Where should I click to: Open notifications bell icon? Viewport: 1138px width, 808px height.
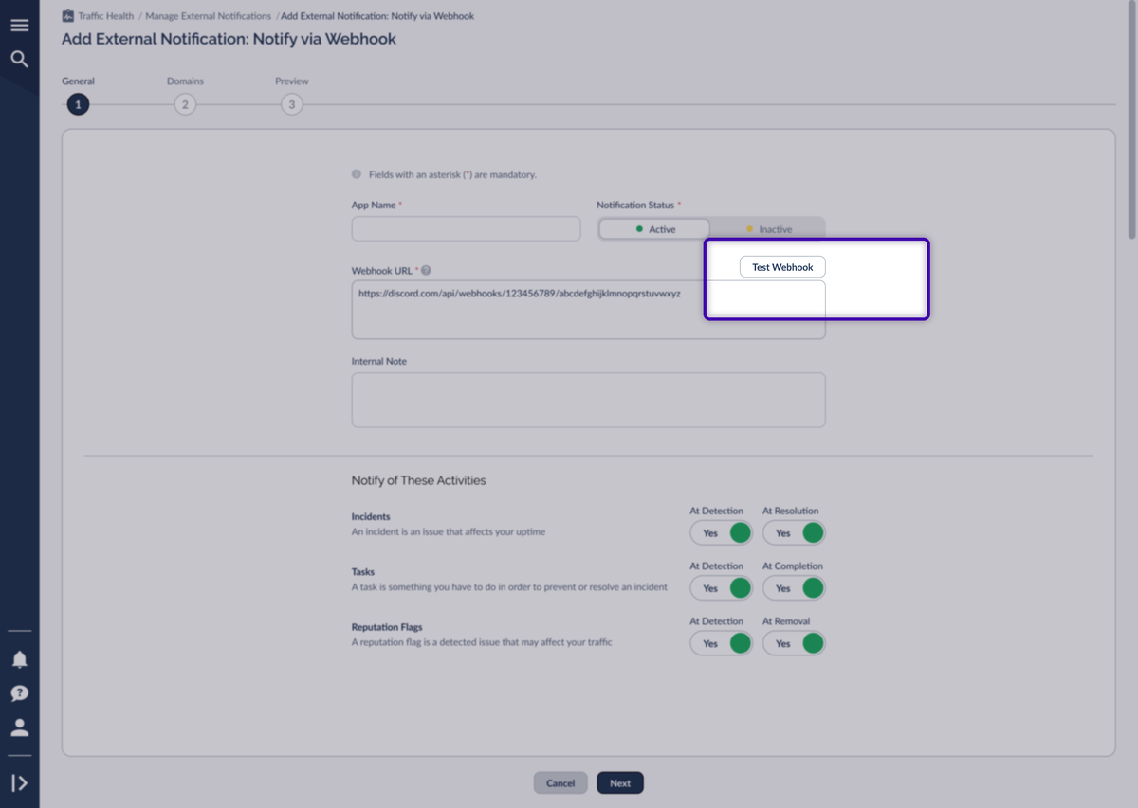(x=19, y=659)
